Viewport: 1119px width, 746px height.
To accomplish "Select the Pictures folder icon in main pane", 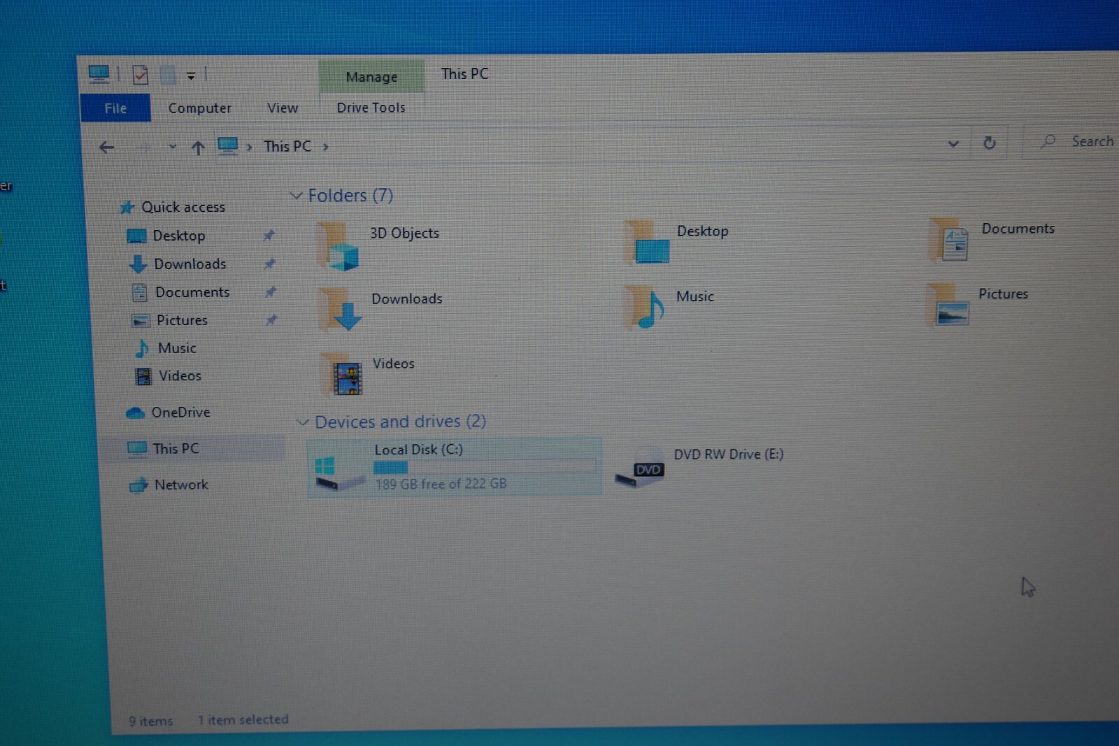I will coord(948,304).
